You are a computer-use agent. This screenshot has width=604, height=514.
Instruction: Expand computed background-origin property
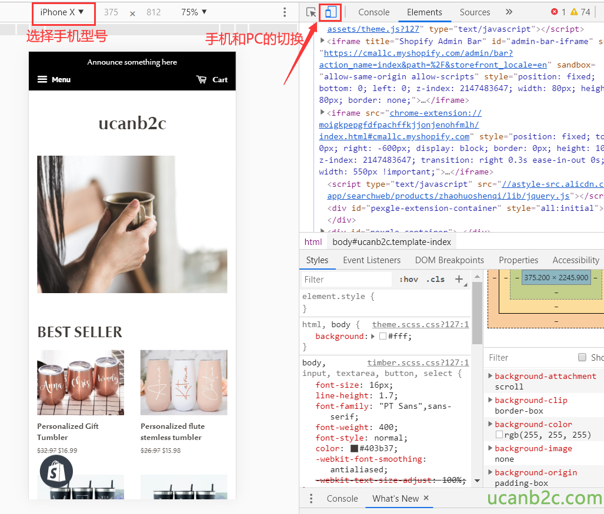pyautogui.click(x=490, y=472)
